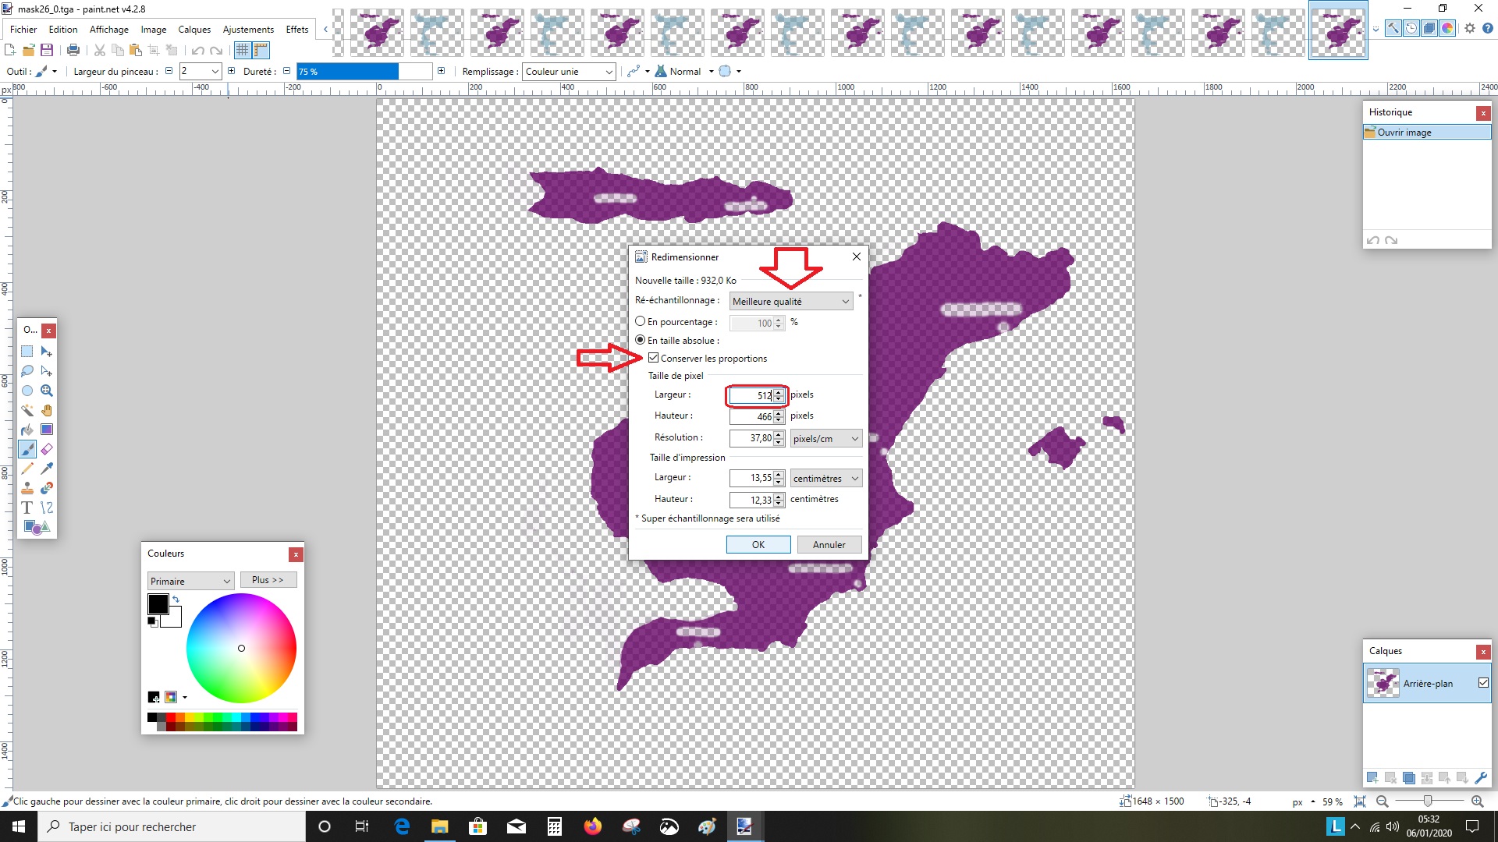The image size is (1498, 842).
Task: Select the Rectangle Select tool
Action: [x=27, y=352]
